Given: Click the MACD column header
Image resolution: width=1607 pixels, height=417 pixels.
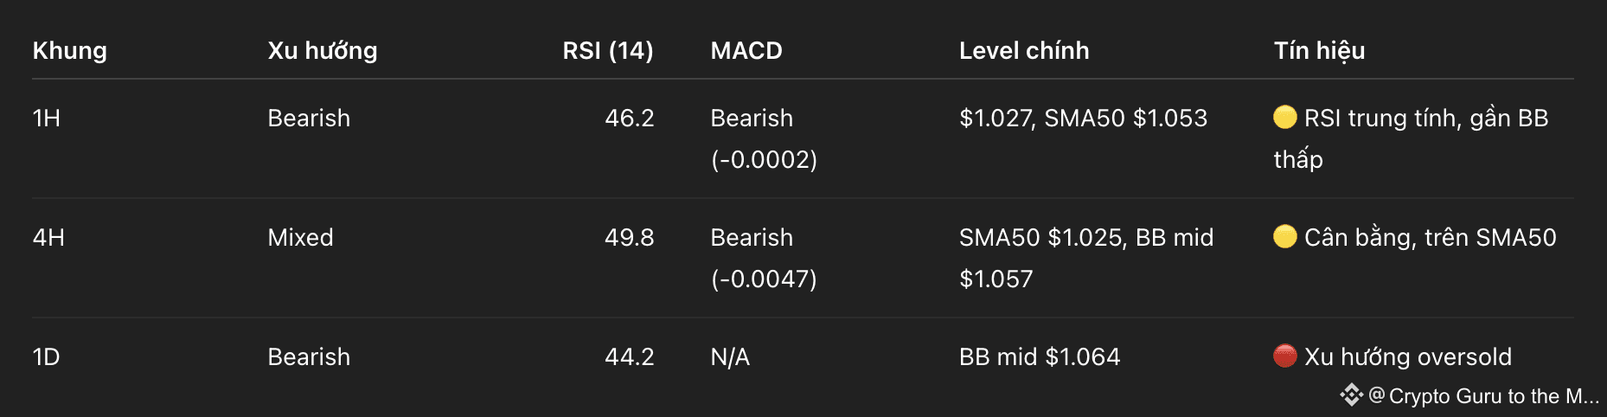Looking at the screenshot, I should (746, 50).
